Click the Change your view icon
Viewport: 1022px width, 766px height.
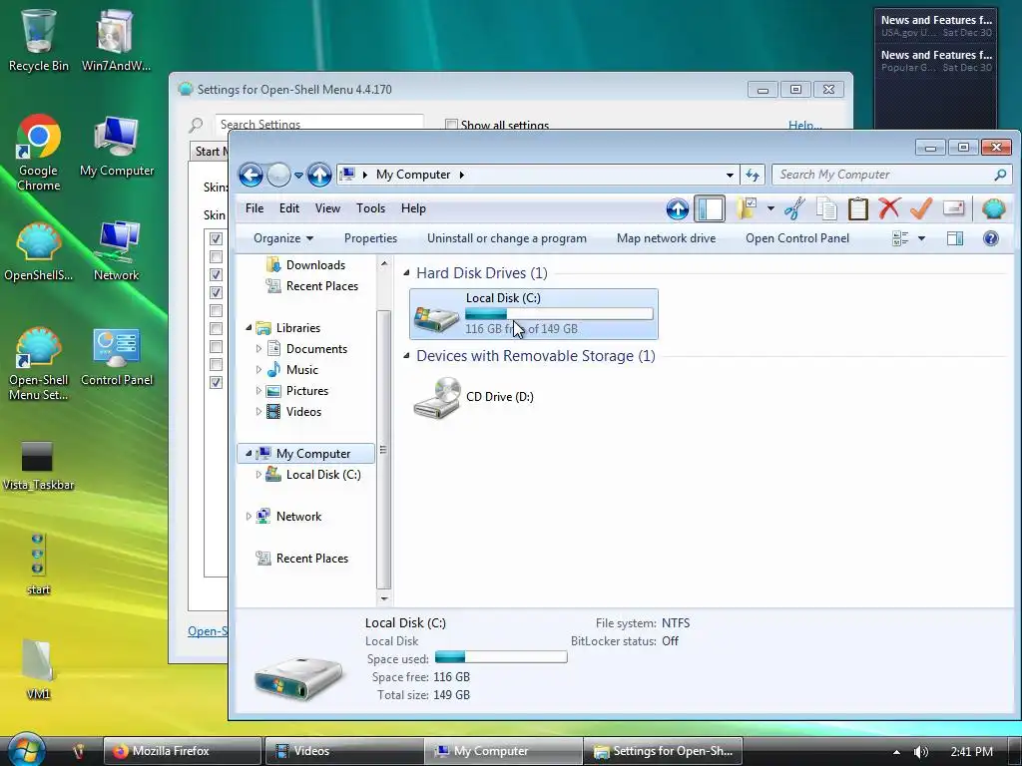(900, 238)
